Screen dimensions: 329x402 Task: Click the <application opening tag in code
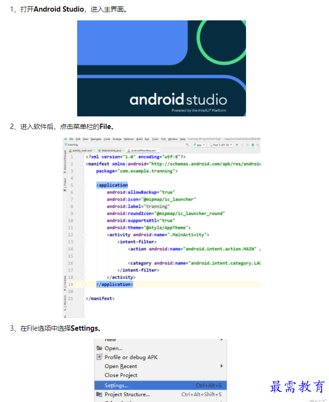point(112,185)
